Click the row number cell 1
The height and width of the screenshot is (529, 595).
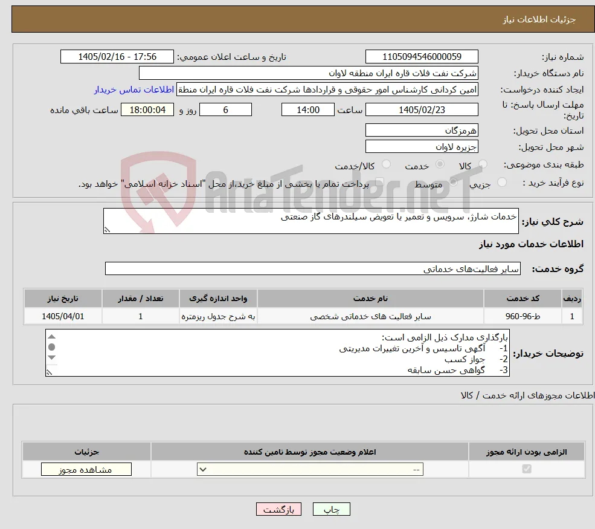572,316
